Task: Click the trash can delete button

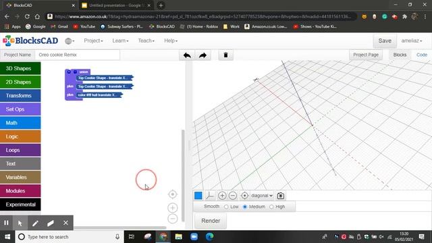Action: click(225, 55)
